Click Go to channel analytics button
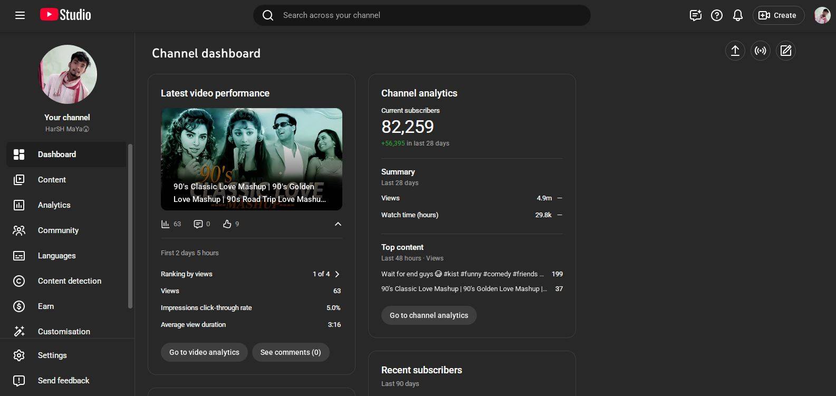Image resolution: width=836 pixels, height=396 pixels. pyautogui.click(x=429, y=315)
